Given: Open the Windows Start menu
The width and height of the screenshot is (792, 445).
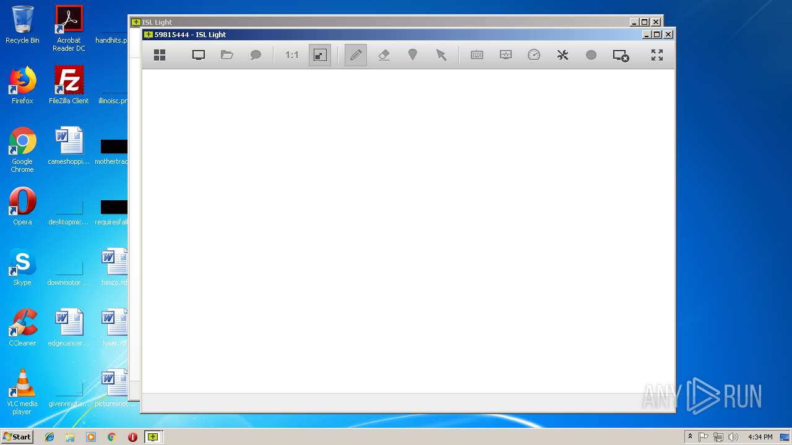Looking at the screenshot, I should [17, 436].
